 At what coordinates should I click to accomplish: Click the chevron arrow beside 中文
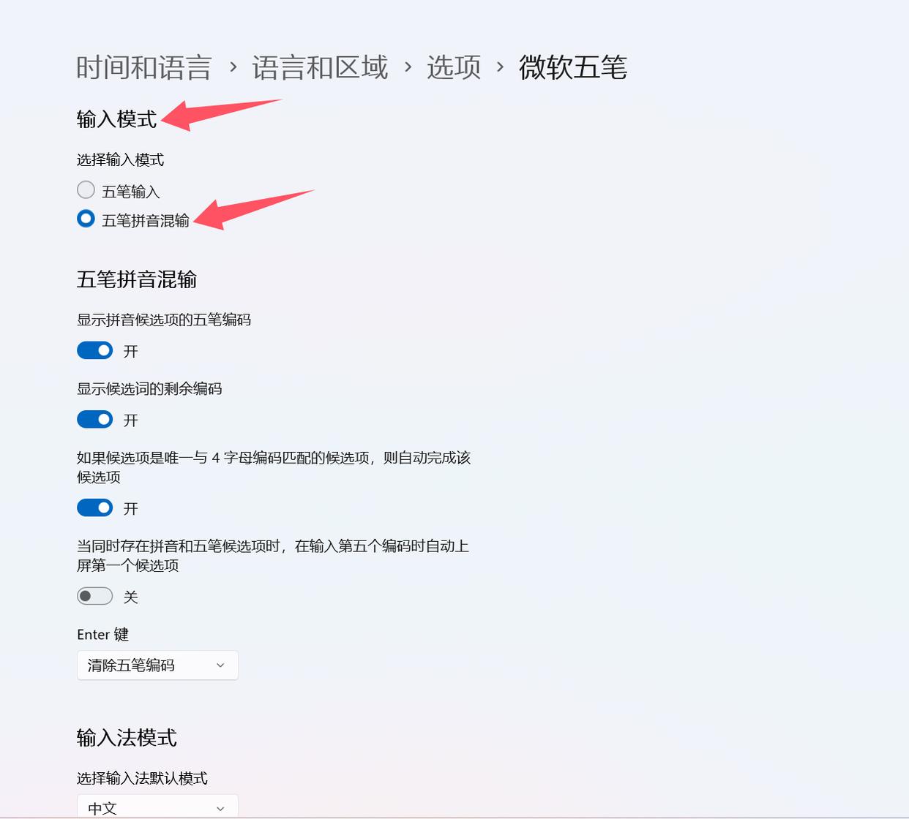(x=220, y=809)
